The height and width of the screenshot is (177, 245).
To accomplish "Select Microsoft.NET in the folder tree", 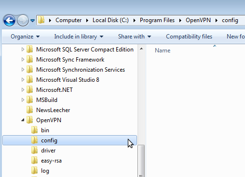I will pyautogui.click(x=54, y=90).
